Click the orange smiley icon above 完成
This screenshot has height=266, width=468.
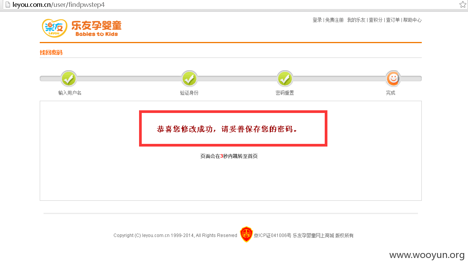393,79
